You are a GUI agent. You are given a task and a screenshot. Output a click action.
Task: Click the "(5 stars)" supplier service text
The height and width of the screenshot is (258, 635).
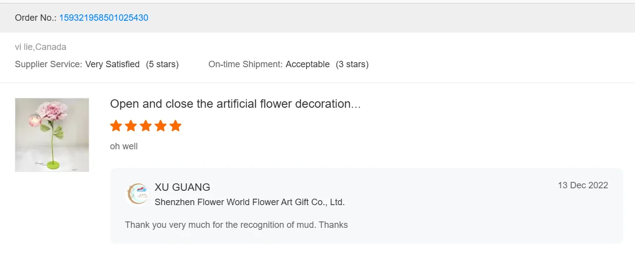click(162, 64)
